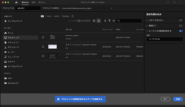This screenshot has width=185, height=107.
Task: Open the sort order options
Action: (x=105, y=21)
